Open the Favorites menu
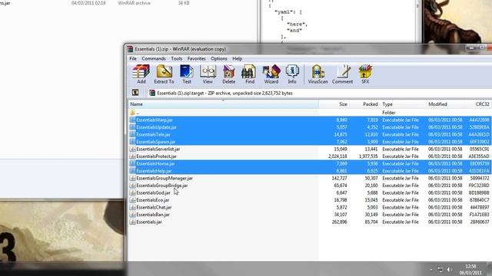 197,58
